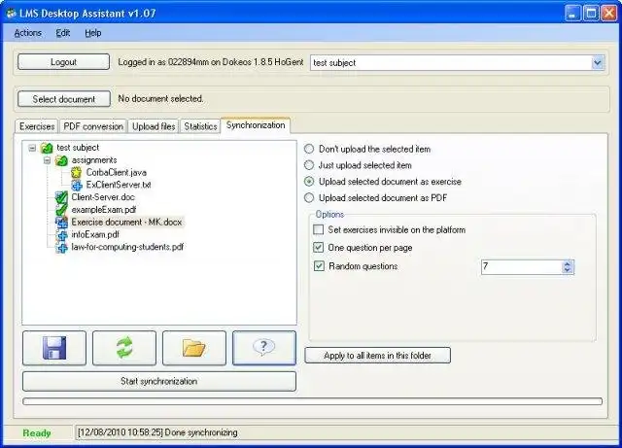Click the checkmark icon beside Client-Server.doc
The image size is (622, 448).
pyautogui.click(x=61, y=197)
